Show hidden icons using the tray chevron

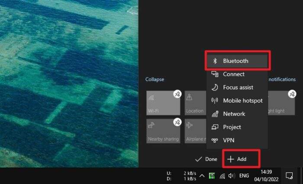[x=202, y=175]
